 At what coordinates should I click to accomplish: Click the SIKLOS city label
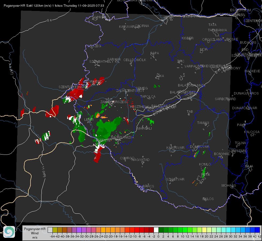pos(208,199)
